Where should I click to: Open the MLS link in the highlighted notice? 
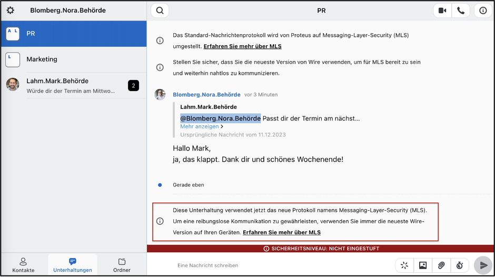[x=282, y=232]
